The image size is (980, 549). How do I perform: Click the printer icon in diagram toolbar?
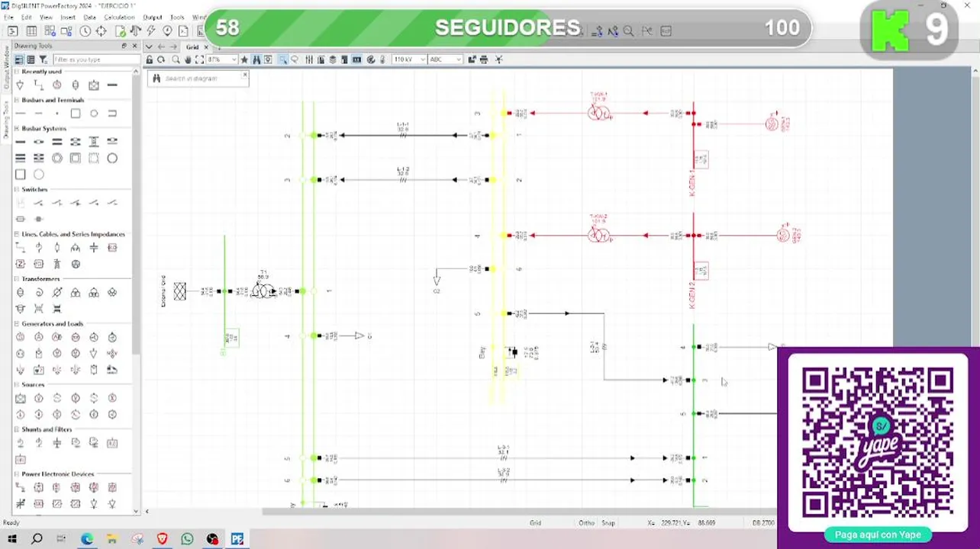pos(483,59)
